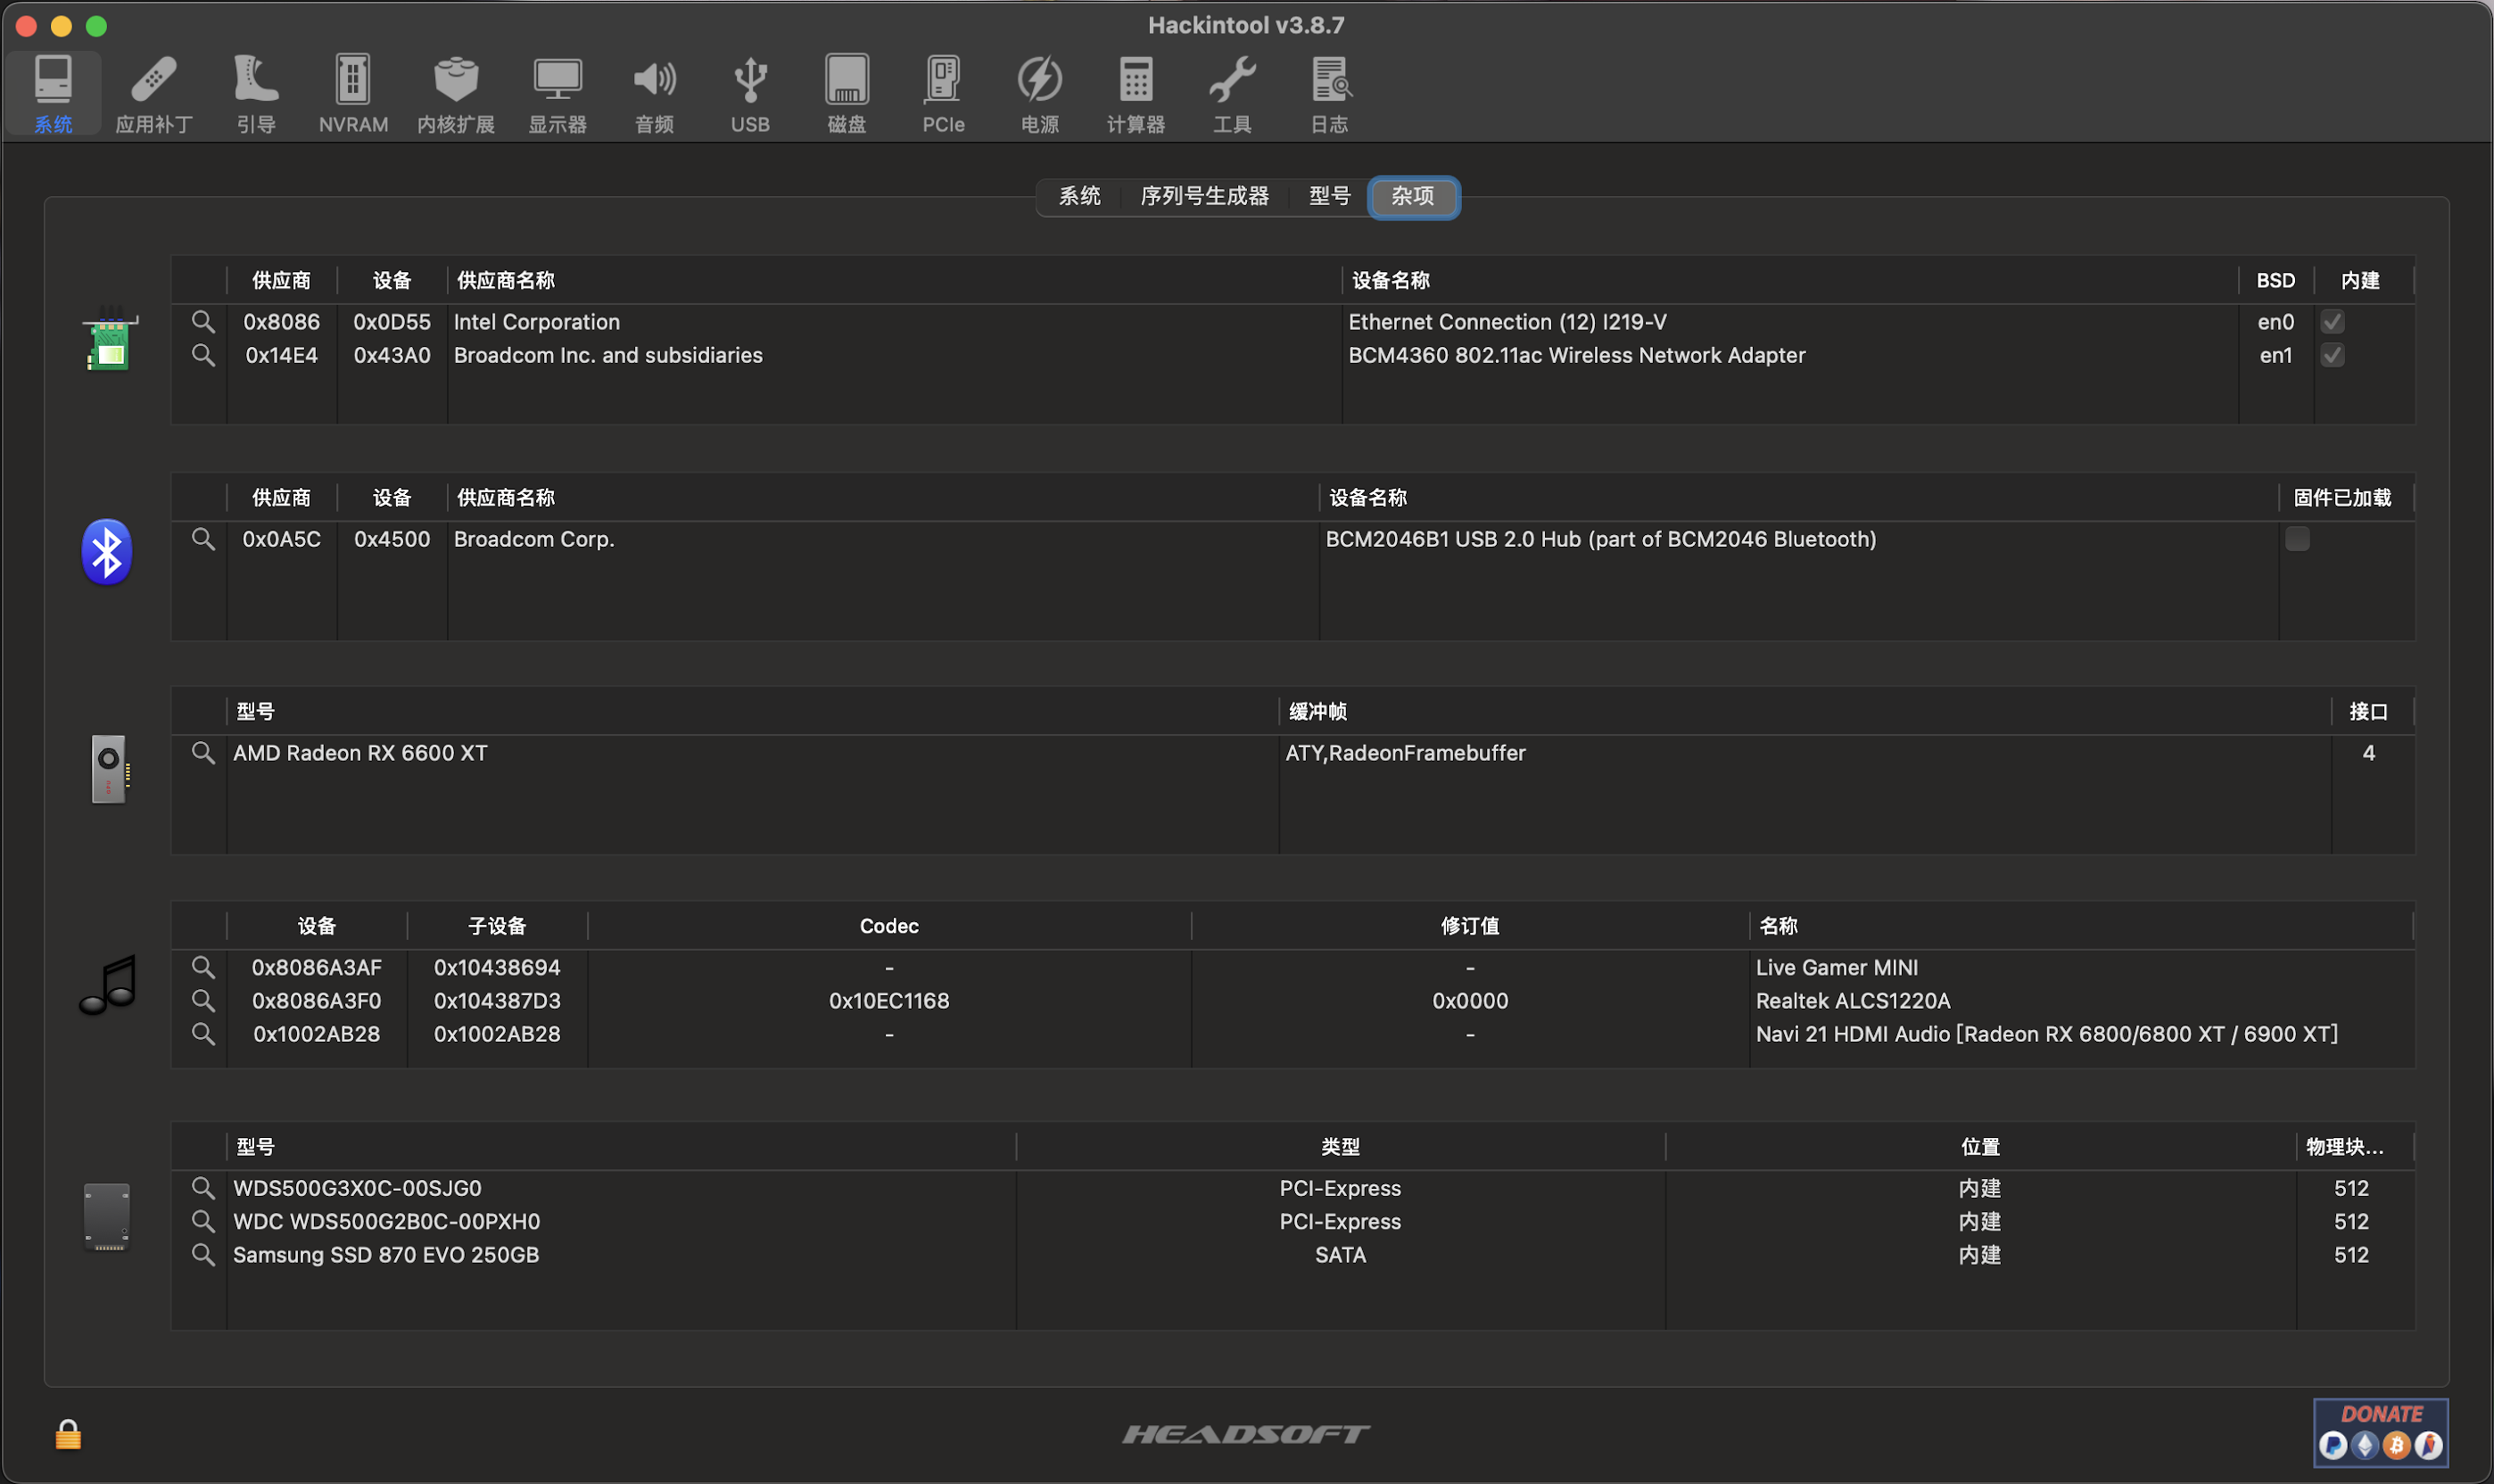Toggle 内建 checkbox for en1
The height and width of the screenshot is (1484, 2494).
(2333, 355)
